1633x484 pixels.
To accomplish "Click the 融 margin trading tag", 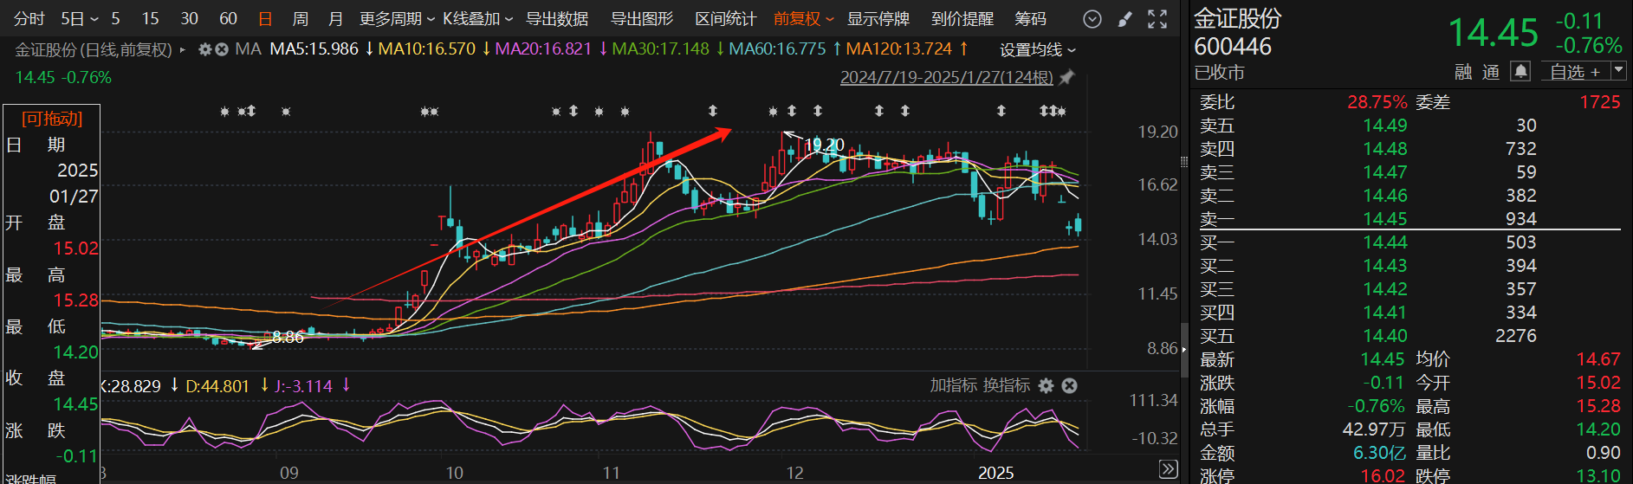I will (1463, 72).
